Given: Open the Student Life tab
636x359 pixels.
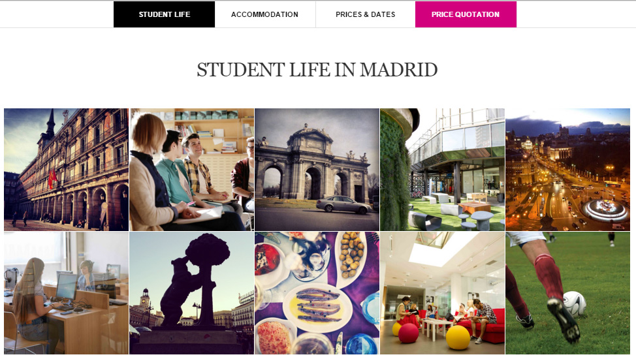Looking at the screenshot, I should pos(165,14).
